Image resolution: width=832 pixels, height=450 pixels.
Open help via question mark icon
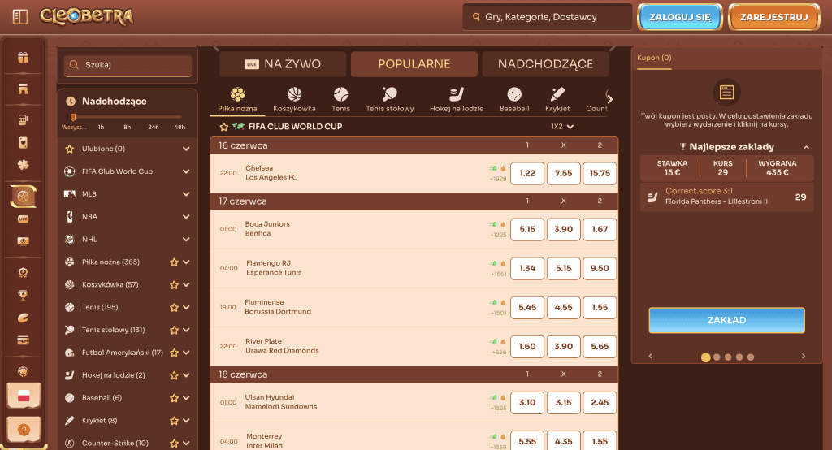coord(24,430)
